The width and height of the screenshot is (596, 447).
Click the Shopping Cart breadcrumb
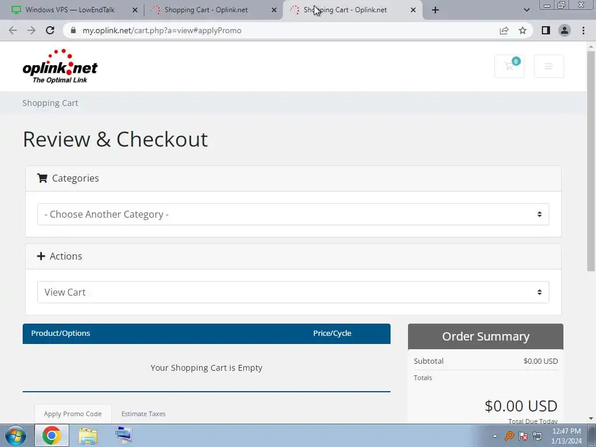[x=50, y=103]
